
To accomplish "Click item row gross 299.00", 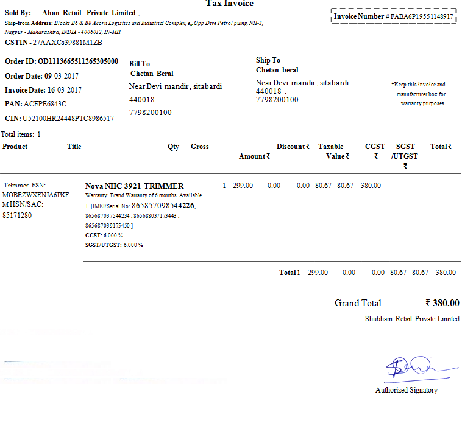I will click(x=243, y=186).
